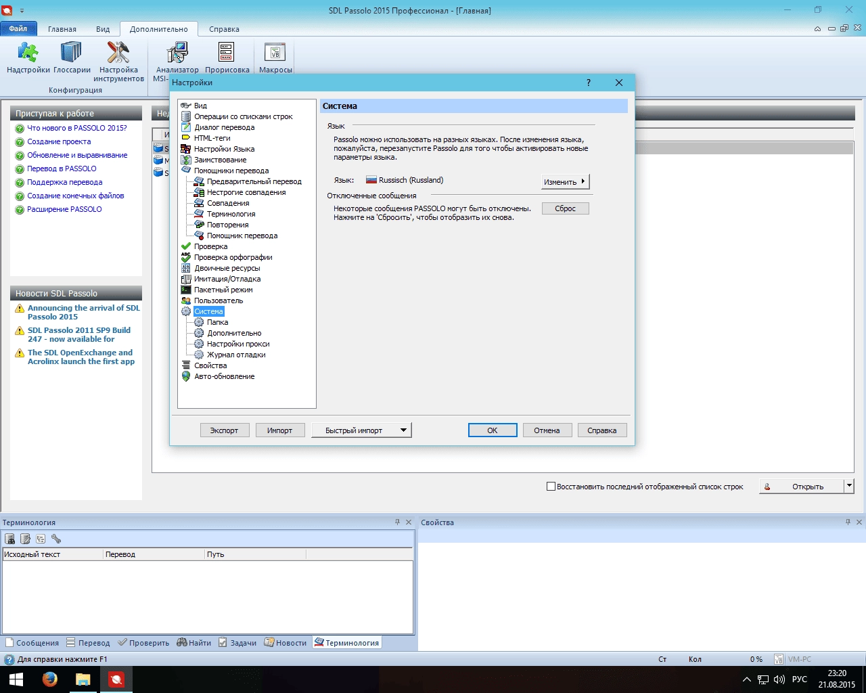
Task: Click Экспорт button in dialog
Action: pos(225,430)
